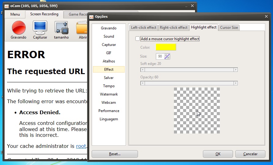Screen dimensions: 273x165
Task: Open the Webcam options category
Action: (109, 103)
